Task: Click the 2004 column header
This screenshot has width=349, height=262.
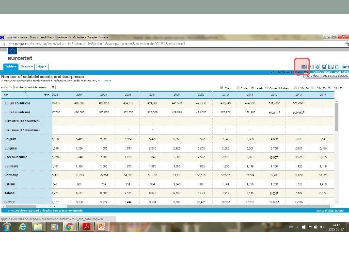Action: [79, 95]
